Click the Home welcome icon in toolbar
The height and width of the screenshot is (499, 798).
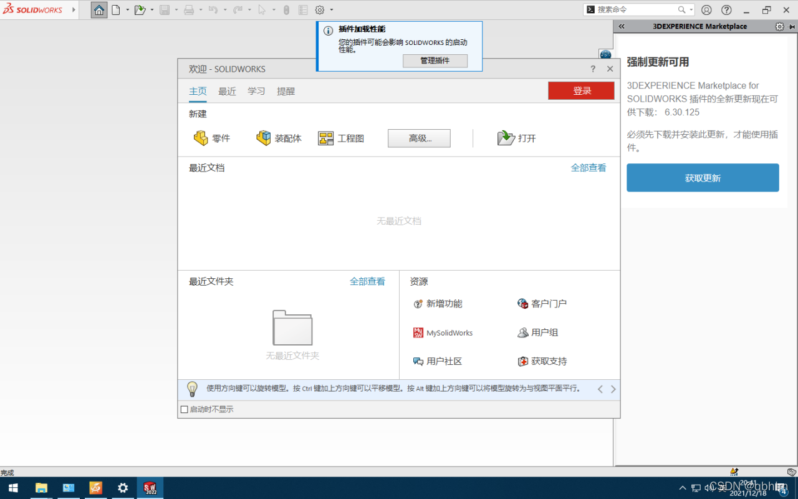(x=99, y=10)
